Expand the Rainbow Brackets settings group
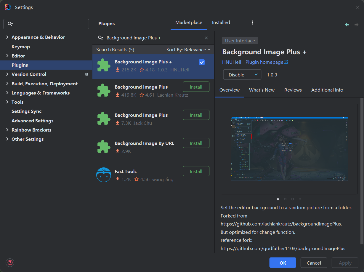Viewport: 364px width, 272px height. point(7,130)
